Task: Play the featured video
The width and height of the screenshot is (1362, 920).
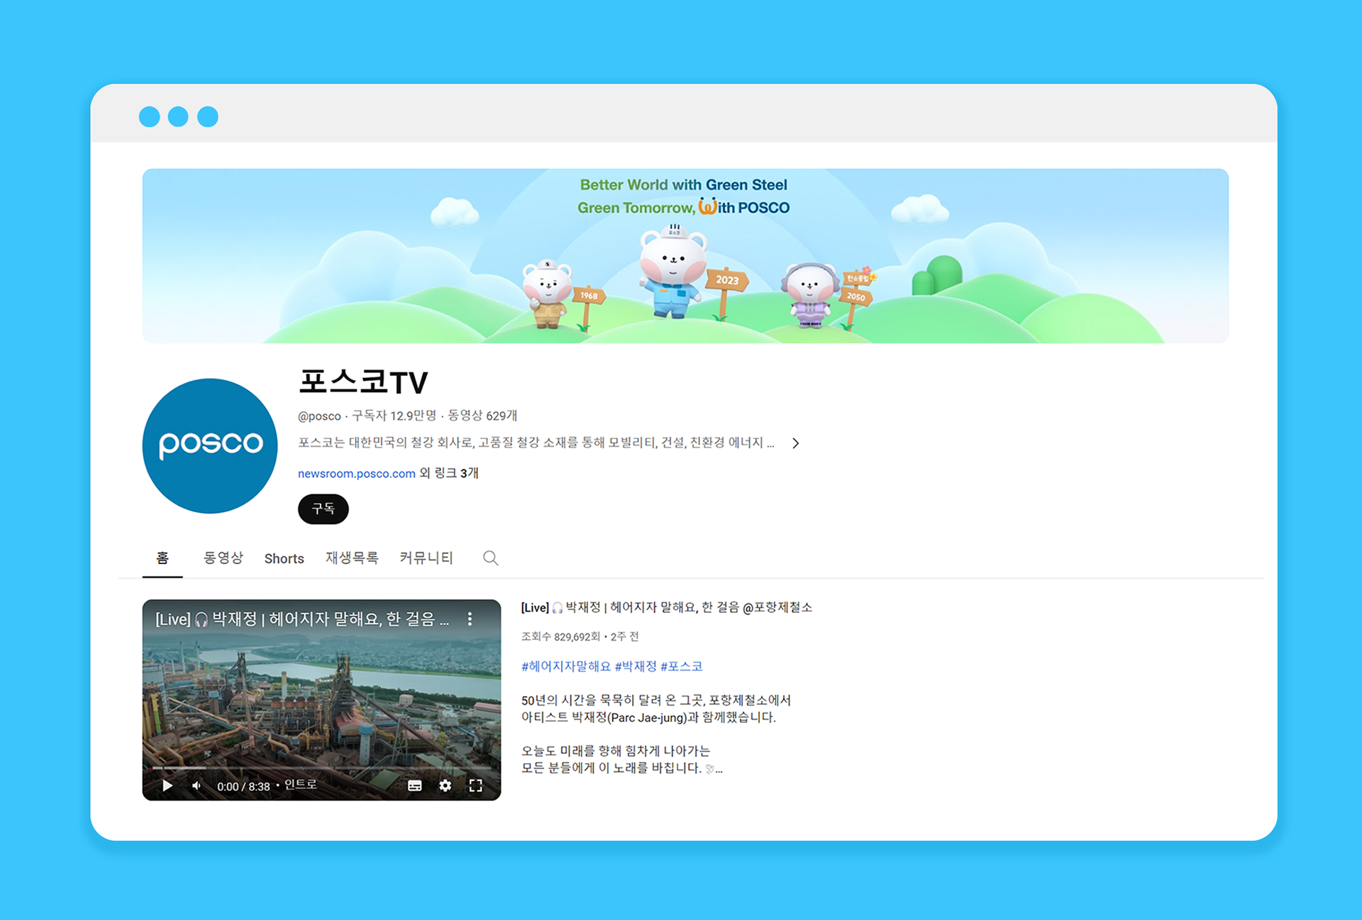Action: tap(167, 785)
